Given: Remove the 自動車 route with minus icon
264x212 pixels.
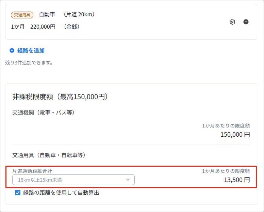Looking at the screenshot, I should coord(246,22).
